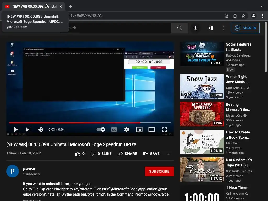The height and width of the screenshot is (201, 268).
Task: Share this page from address bar
Action: tap(235, 16)
